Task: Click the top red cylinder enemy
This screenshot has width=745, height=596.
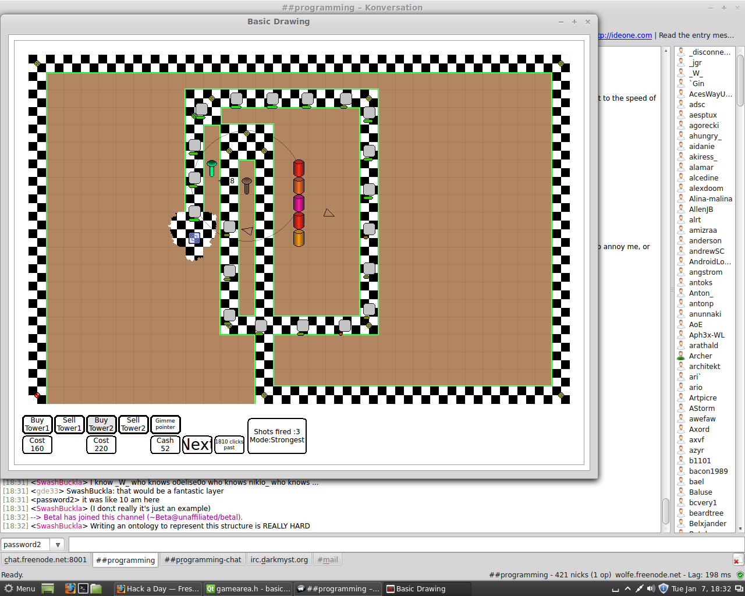Action: tap(299, 168)
